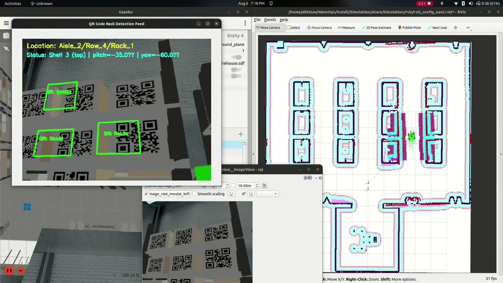Maximize the RViz window
Screen dimensions: 503x283
point(489,12)
